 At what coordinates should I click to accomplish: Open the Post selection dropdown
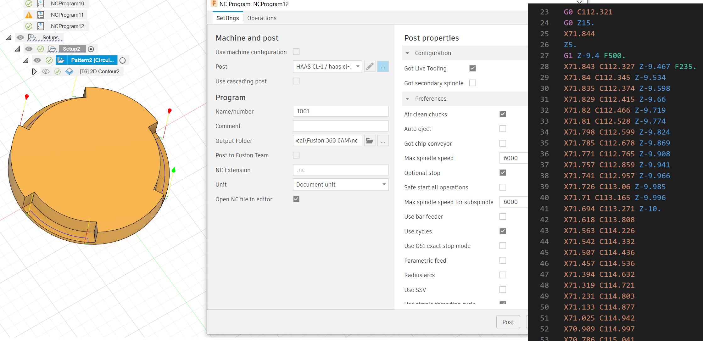click(327, 67)
